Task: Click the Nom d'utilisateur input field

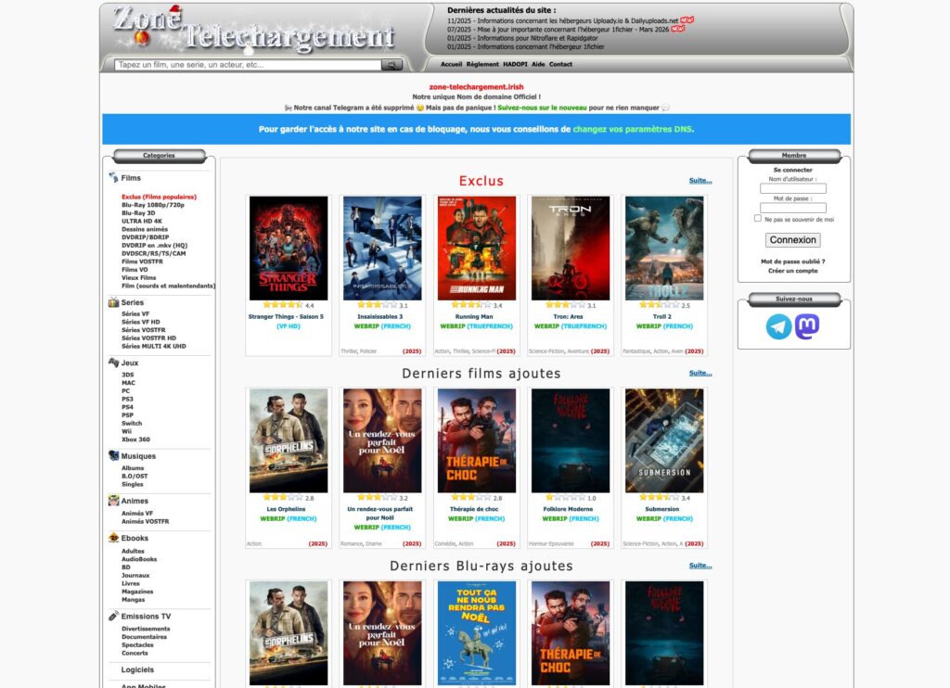Action: [x=793, y=188]
